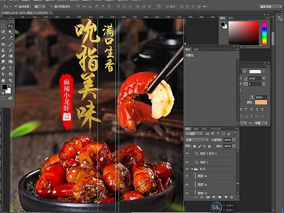The width and height of the screenshot is (284, 213).
Task: Click toolbox foreground color black swatch
Action: (4, 87)
